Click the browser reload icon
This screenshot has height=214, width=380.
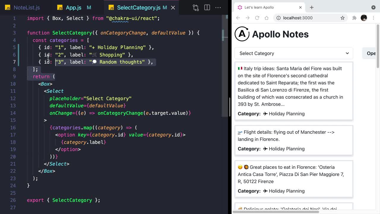[257, 18]
